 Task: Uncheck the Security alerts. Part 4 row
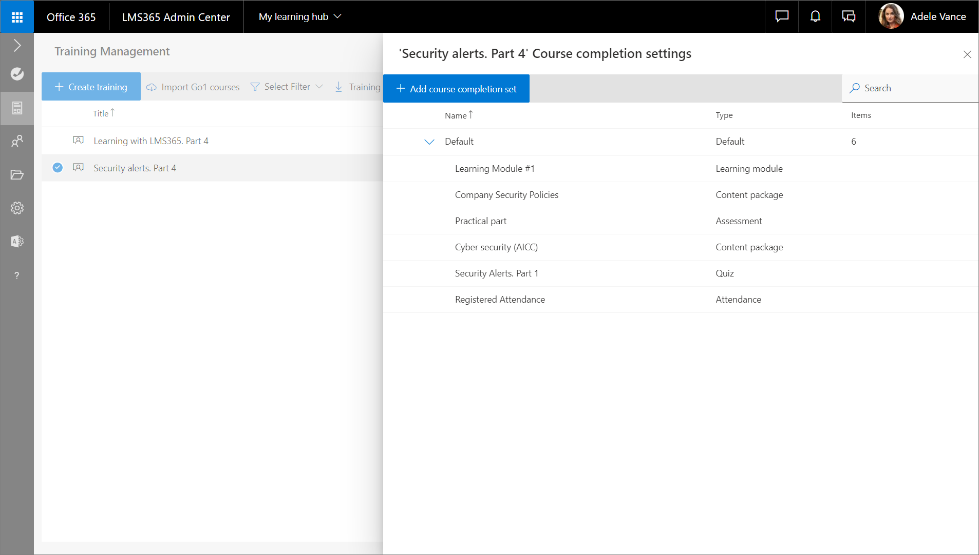58,168
